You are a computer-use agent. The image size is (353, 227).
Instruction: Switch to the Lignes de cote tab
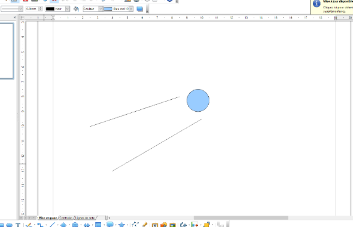click(85, 218)
